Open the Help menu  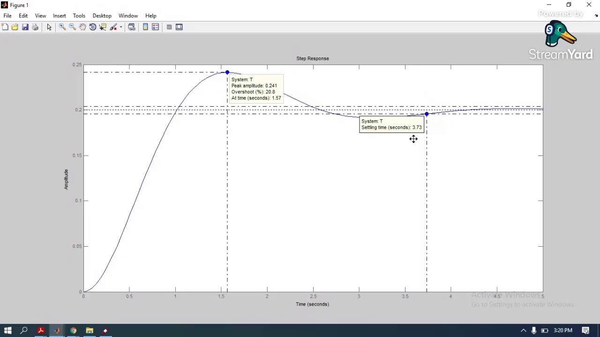pyautogui.click(x=150, y=15)
